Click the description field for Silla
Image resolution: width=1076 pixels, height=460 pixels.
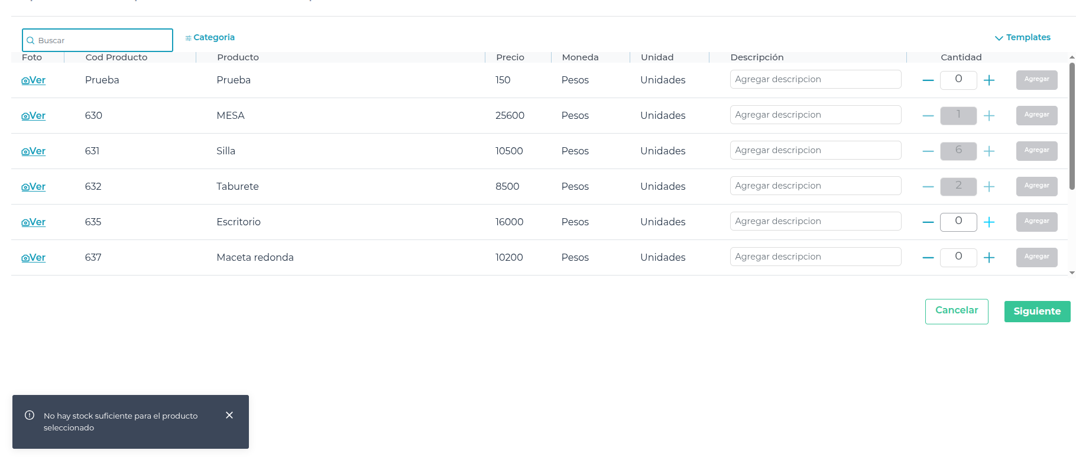click(x=815, y=150)
